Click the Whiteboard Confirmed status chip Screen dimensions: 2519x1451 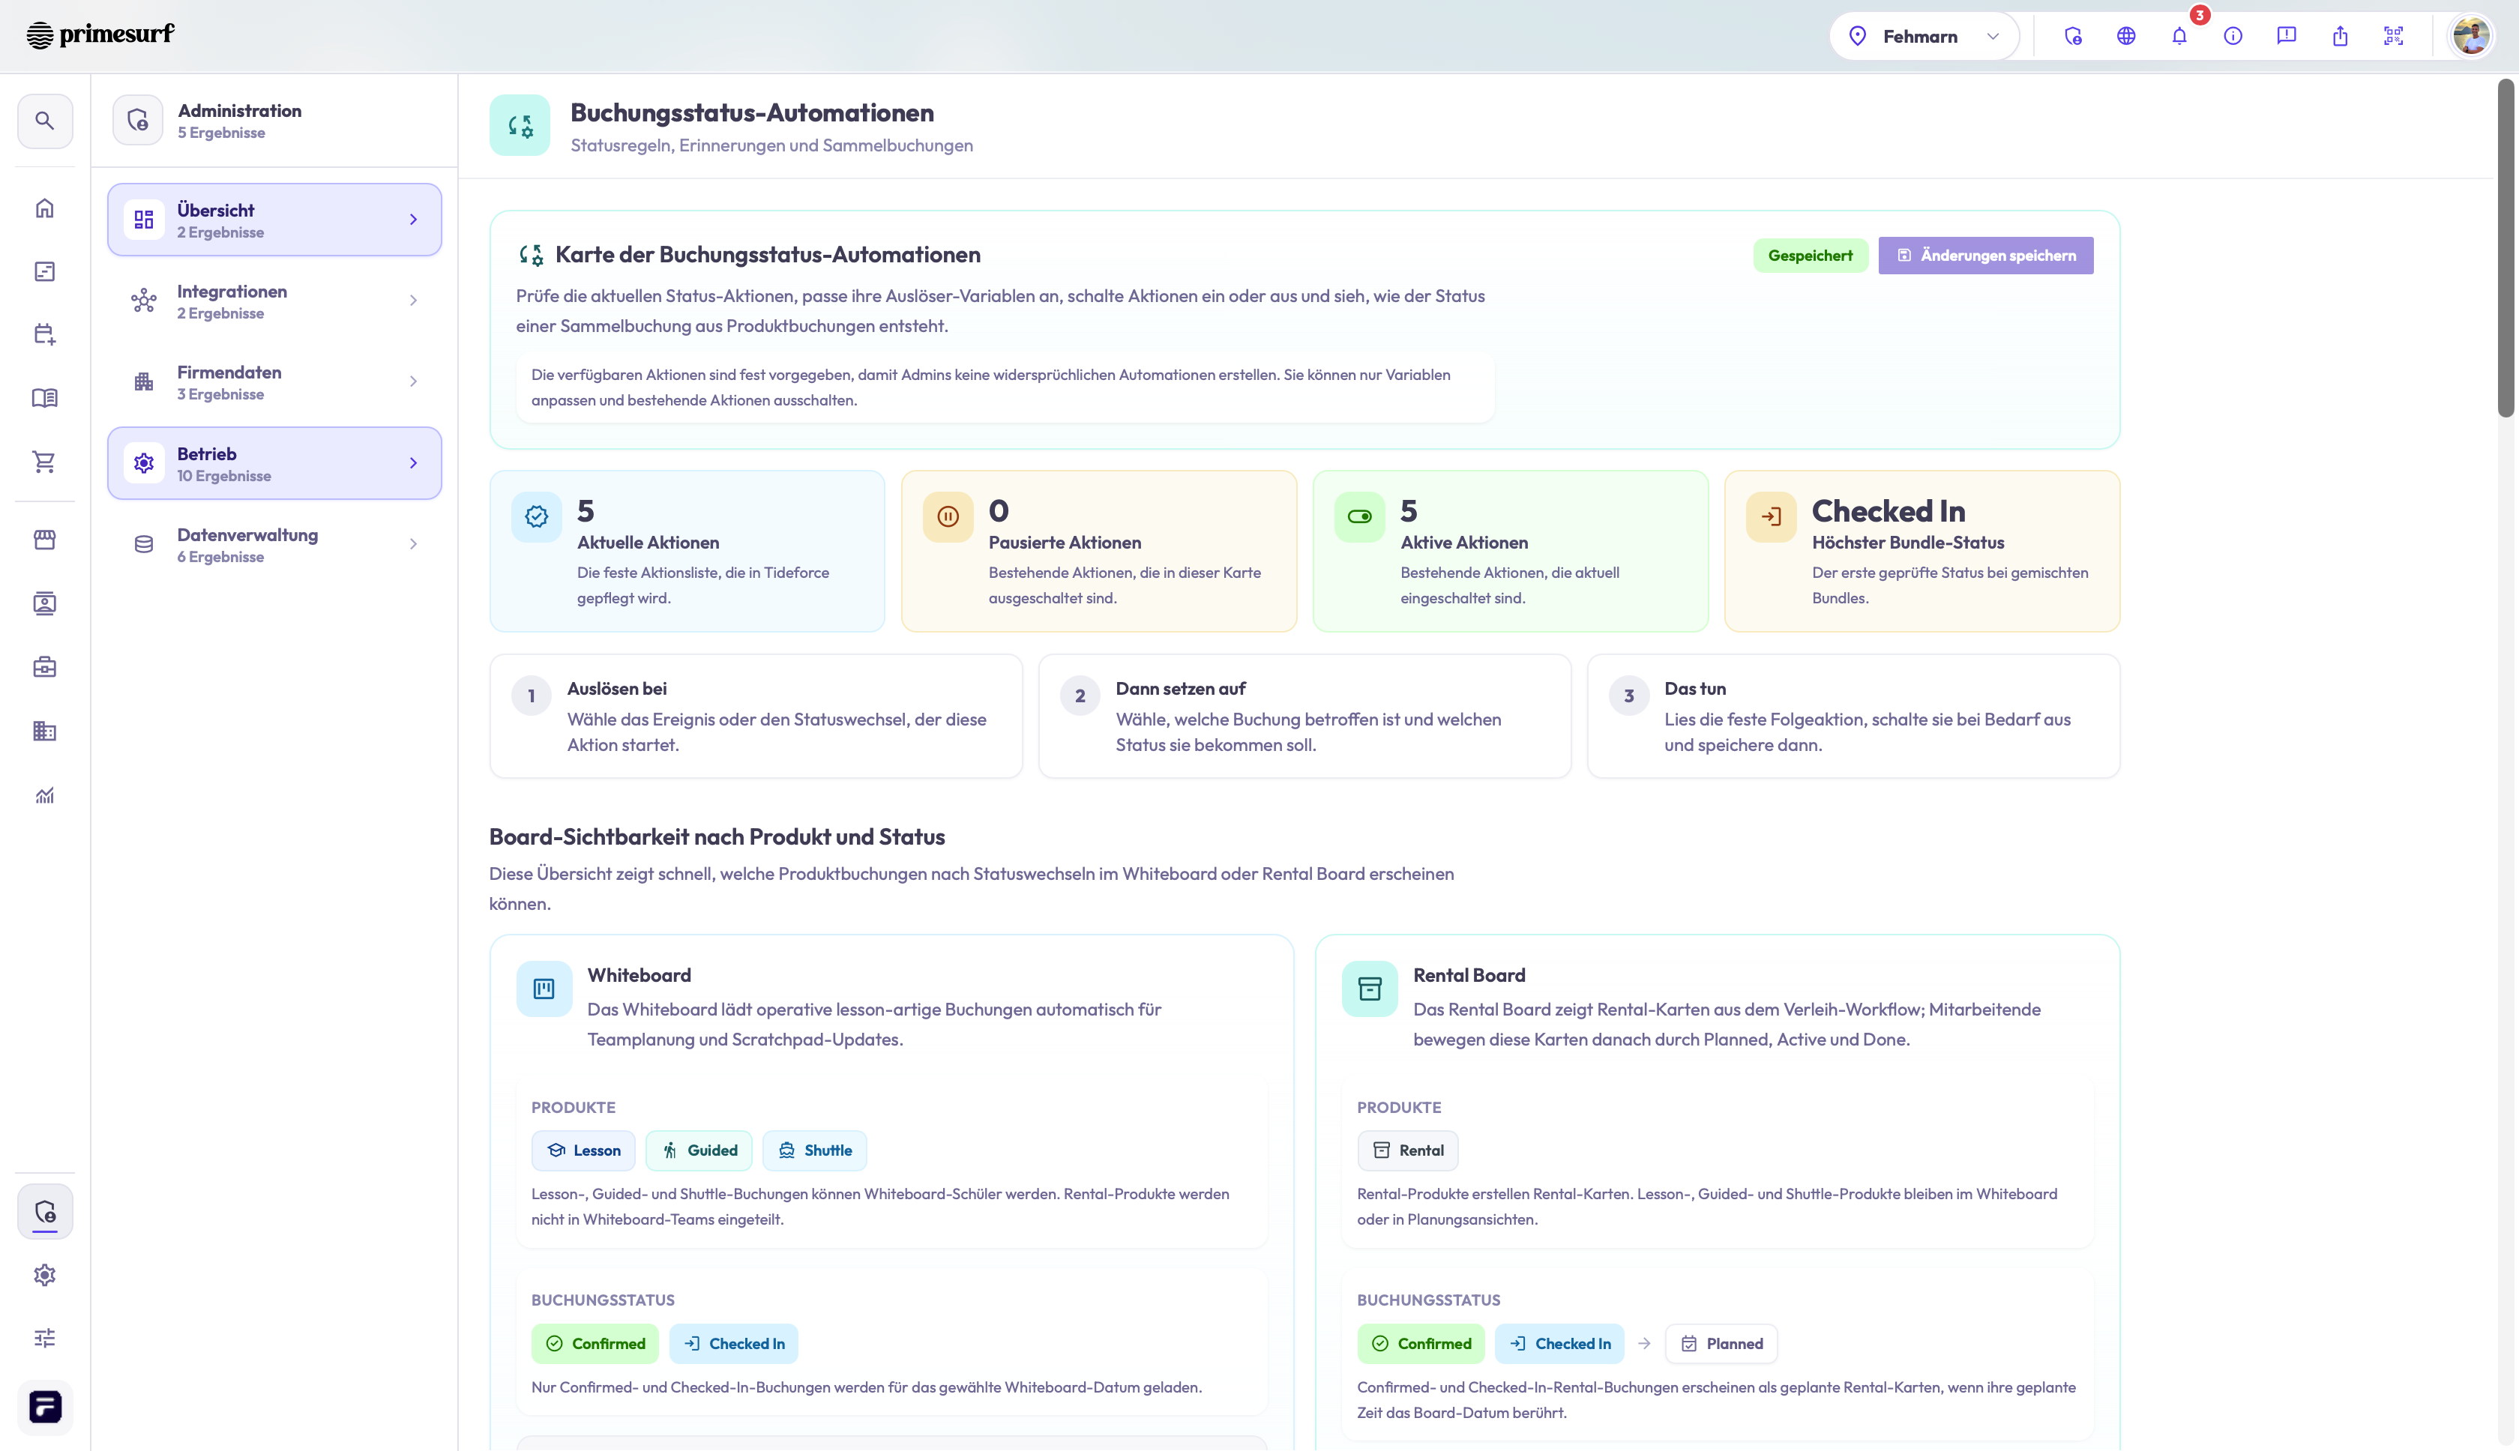(x=595, y=1345)
